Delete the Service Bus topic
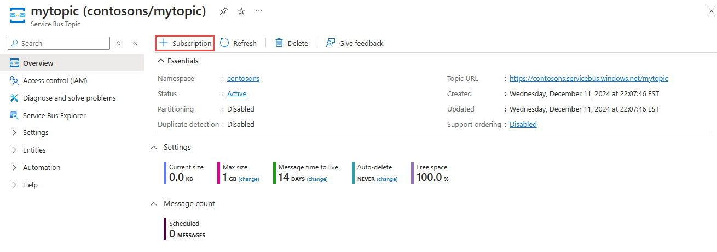The width and height of the screenshot is (717, 252). click(292, 43)
